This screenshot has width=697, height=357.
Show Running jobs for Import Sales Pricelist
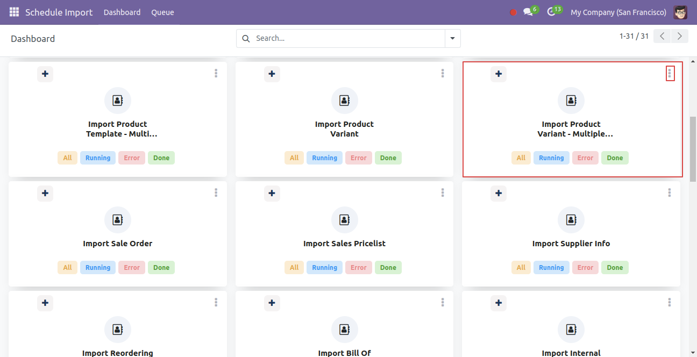[325, 268]
